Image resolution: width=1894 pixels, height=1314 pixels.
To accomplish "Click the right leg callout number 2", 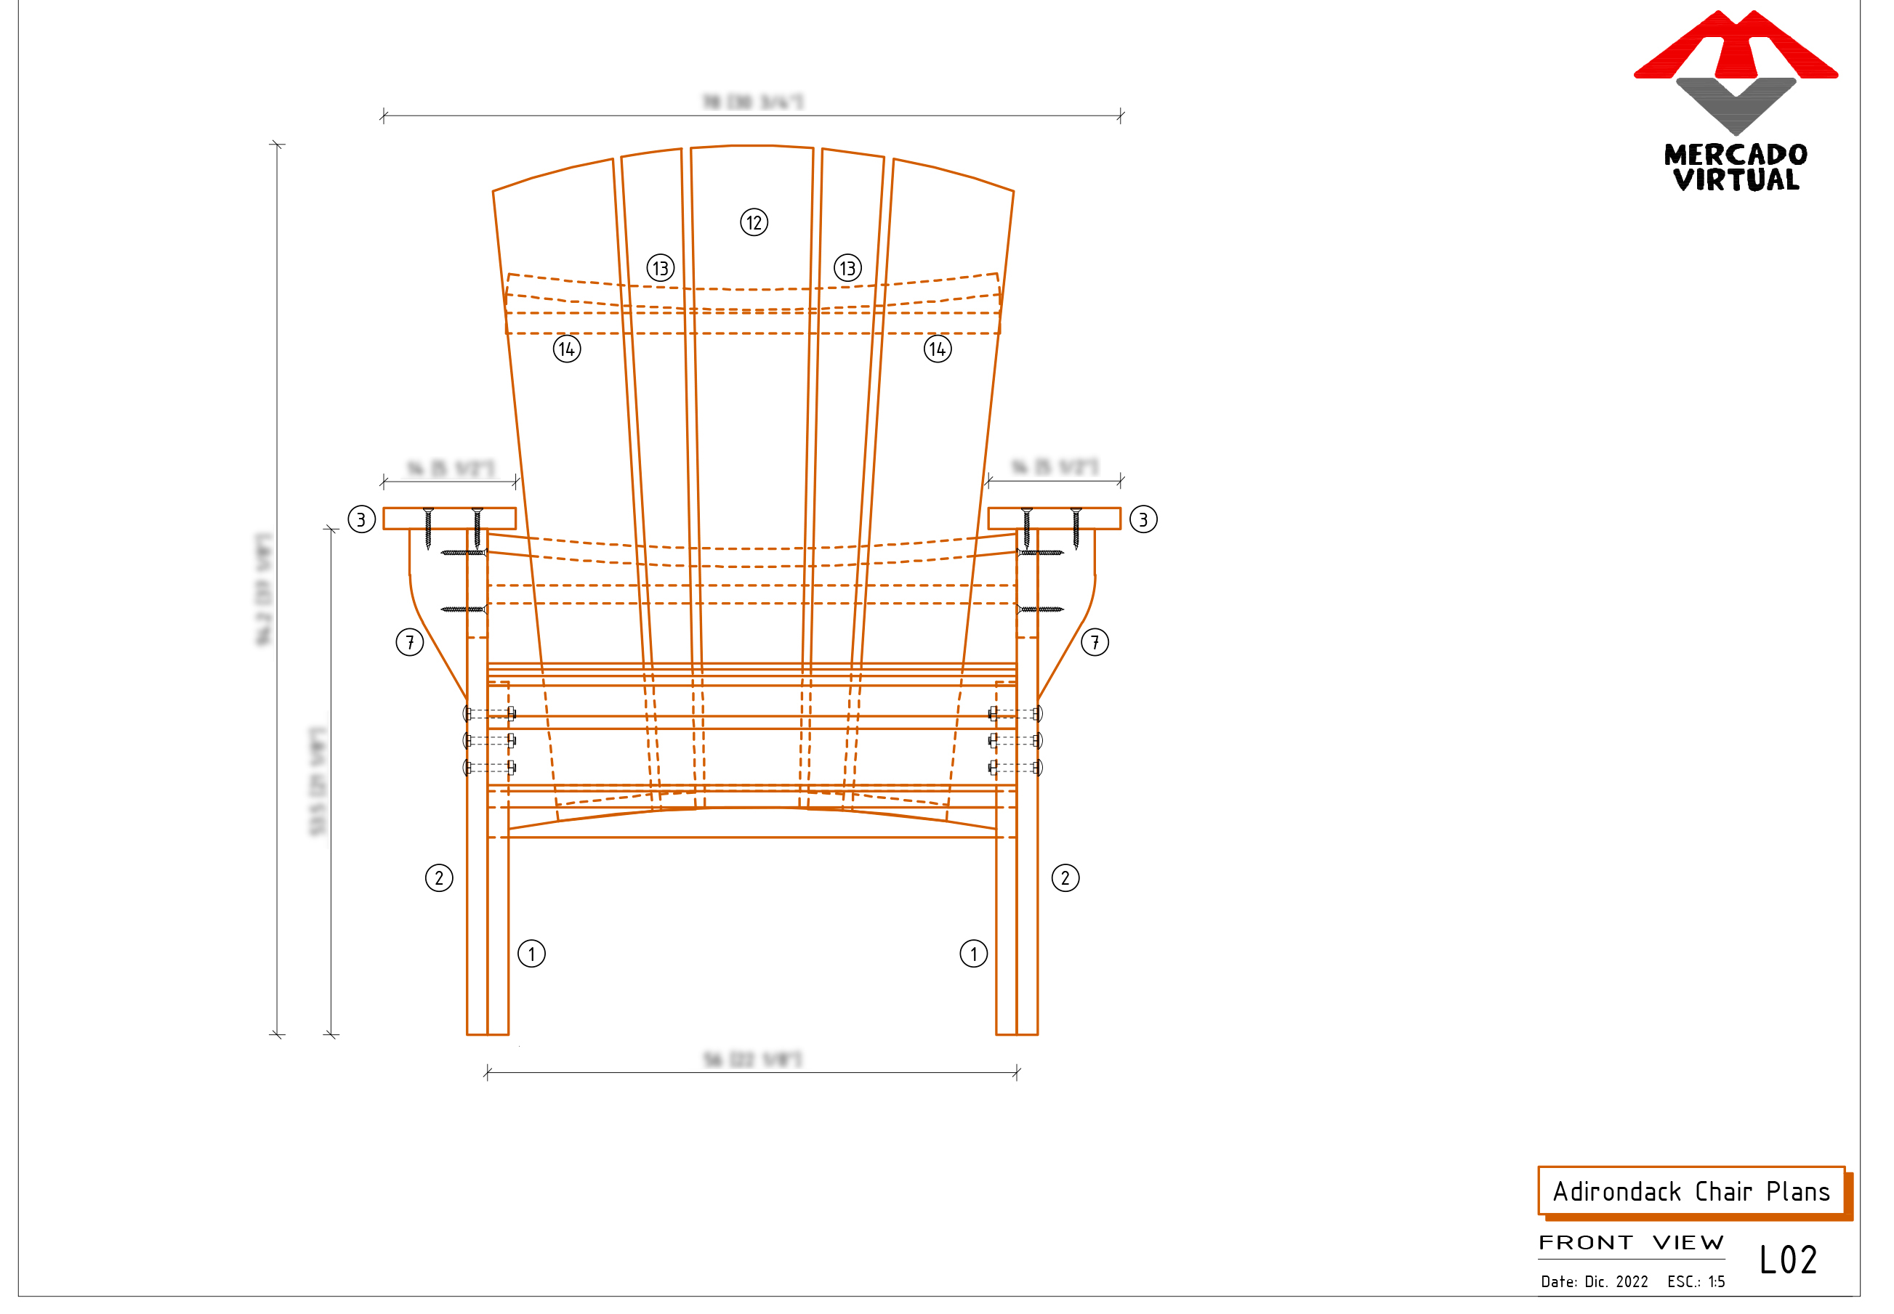I will click(1065, 877).
